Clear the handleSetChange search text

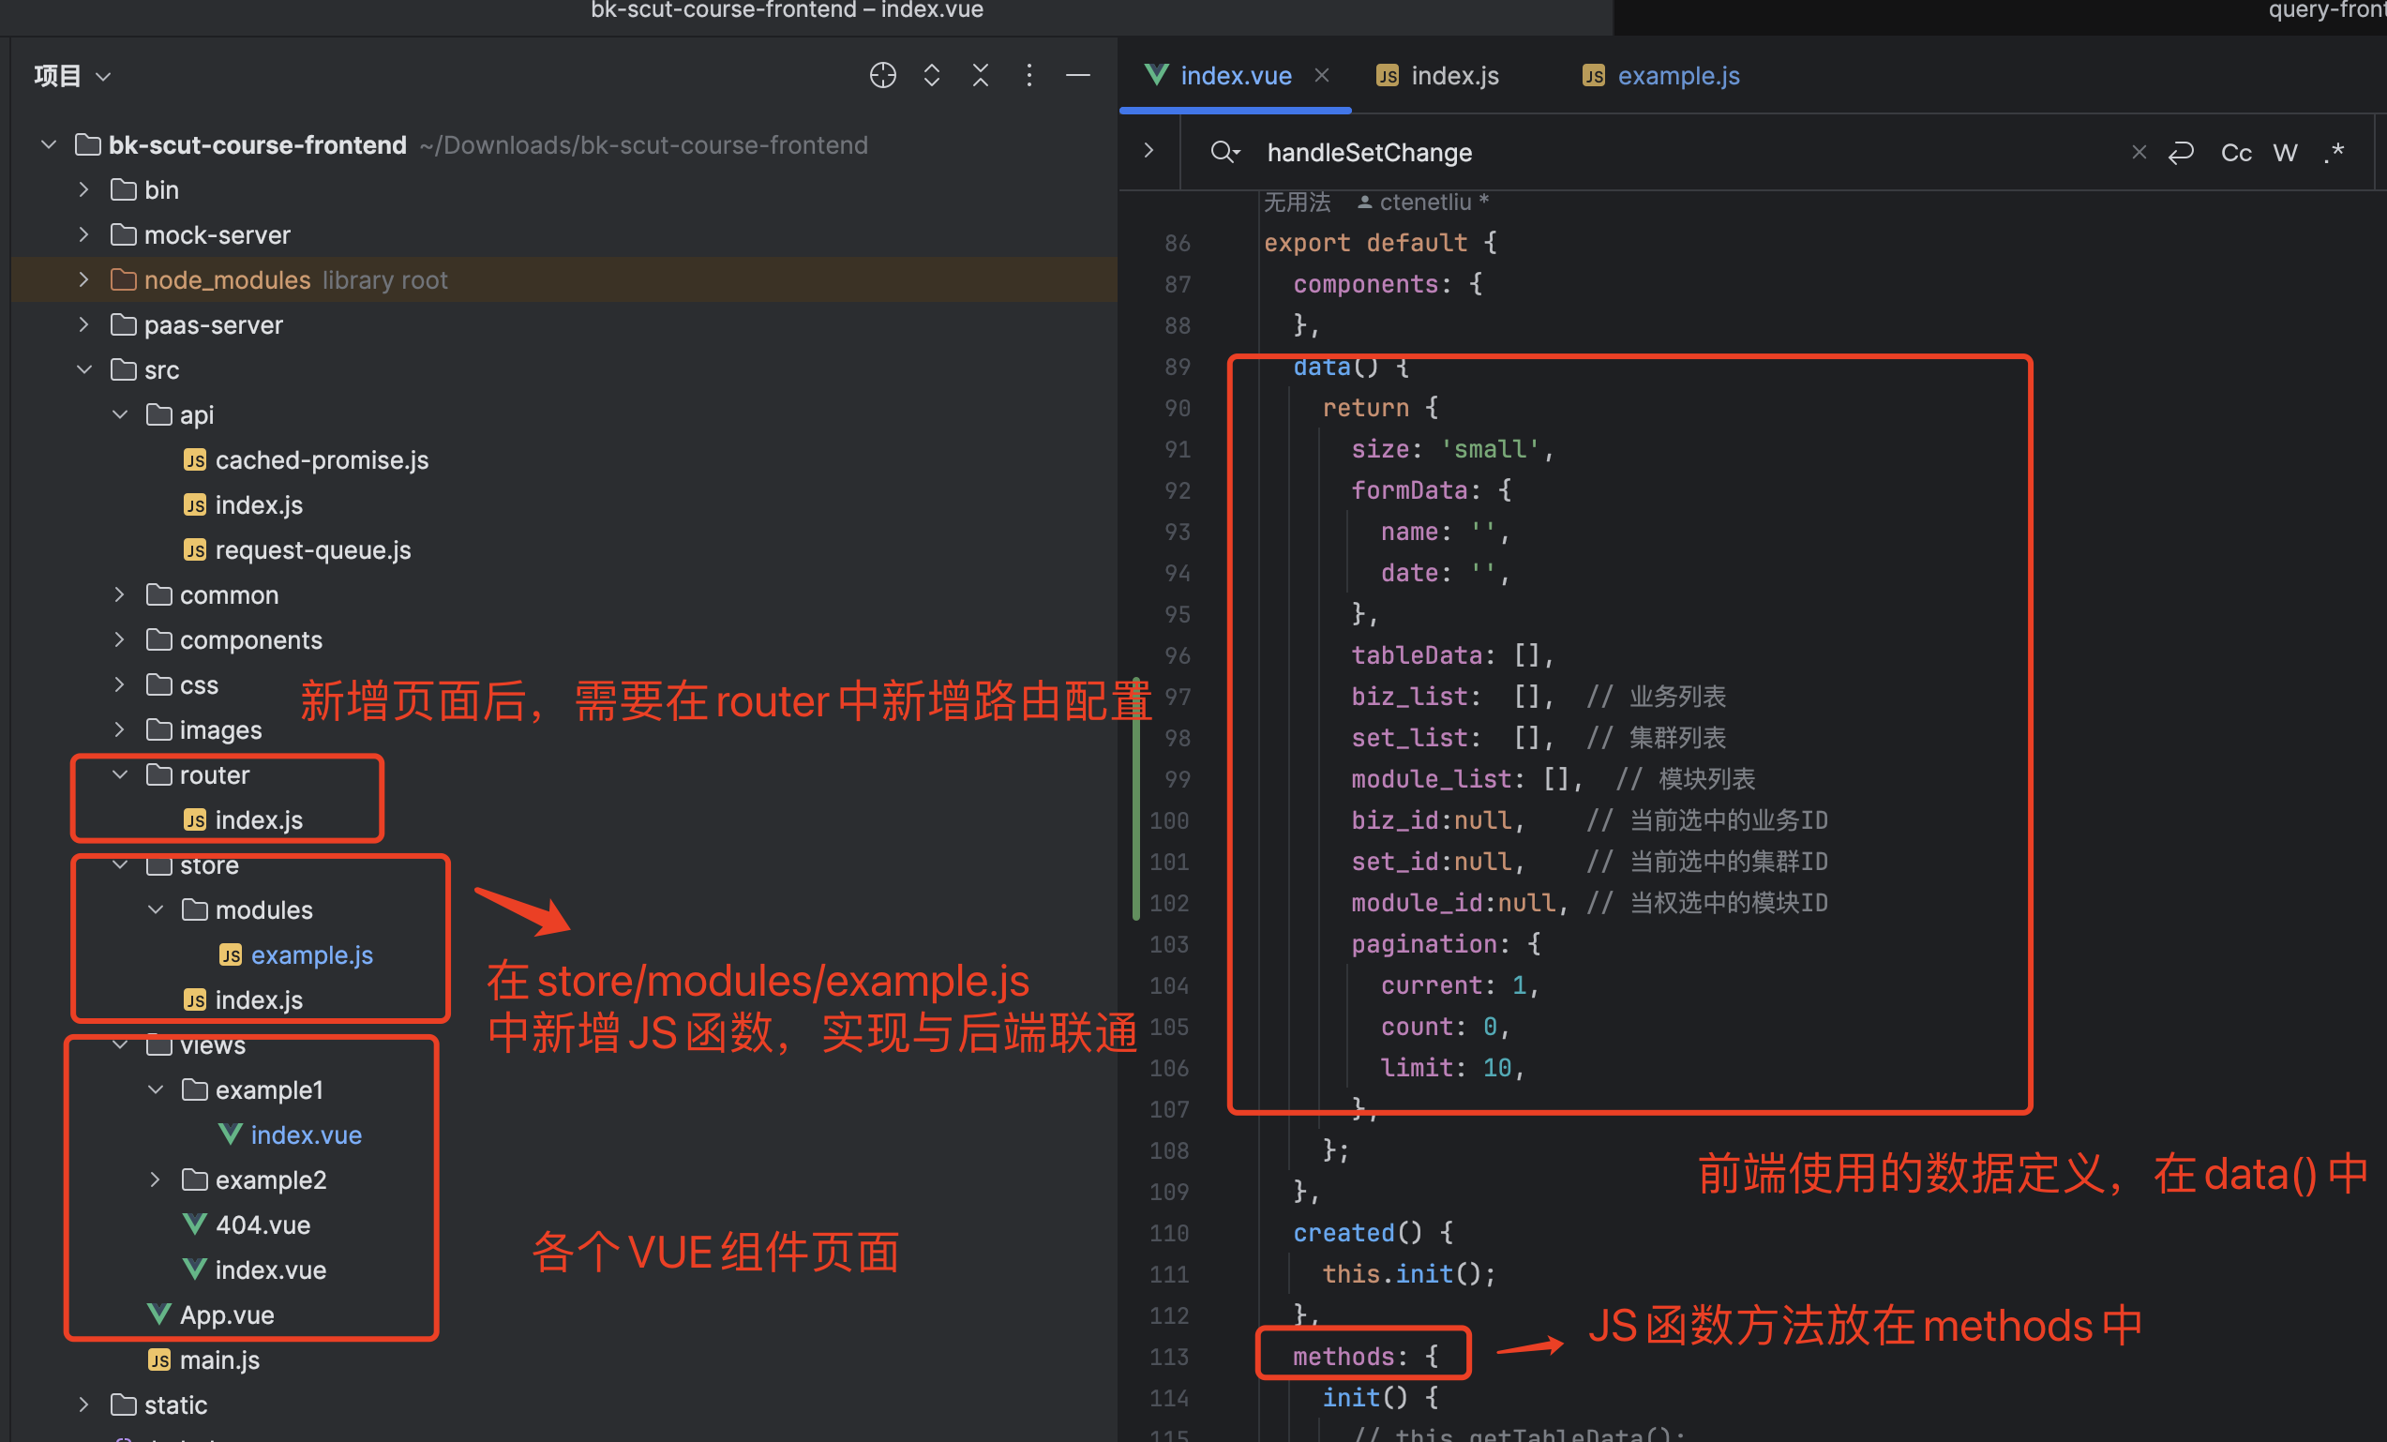pos(2138,152)
